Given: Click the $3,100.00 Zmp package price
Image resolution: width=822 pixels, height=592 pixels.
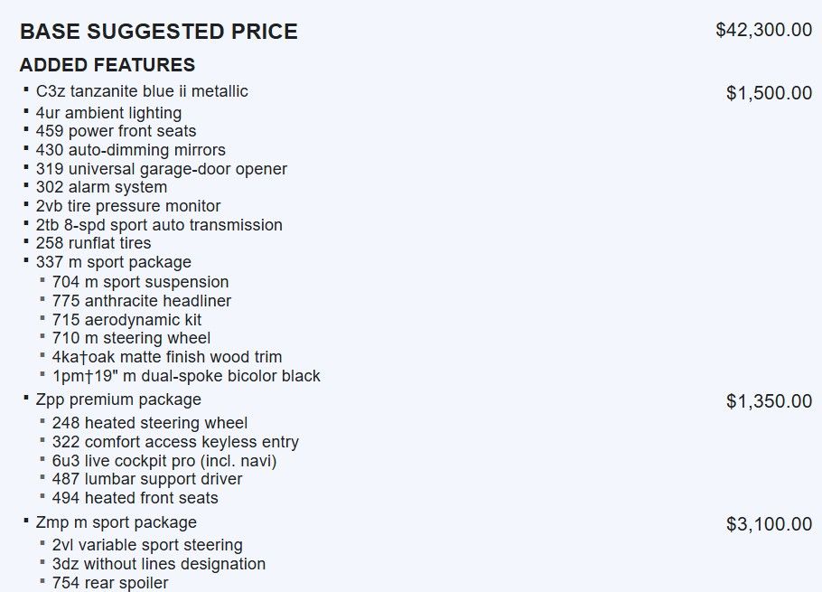Looking at the screenshot, I should coord(769,524).
